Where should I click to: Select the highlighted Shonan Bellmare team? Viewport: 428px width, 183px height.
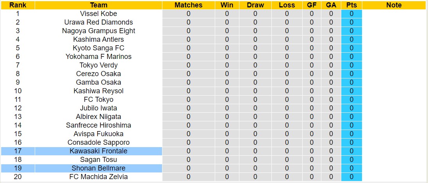click(98, 168)
